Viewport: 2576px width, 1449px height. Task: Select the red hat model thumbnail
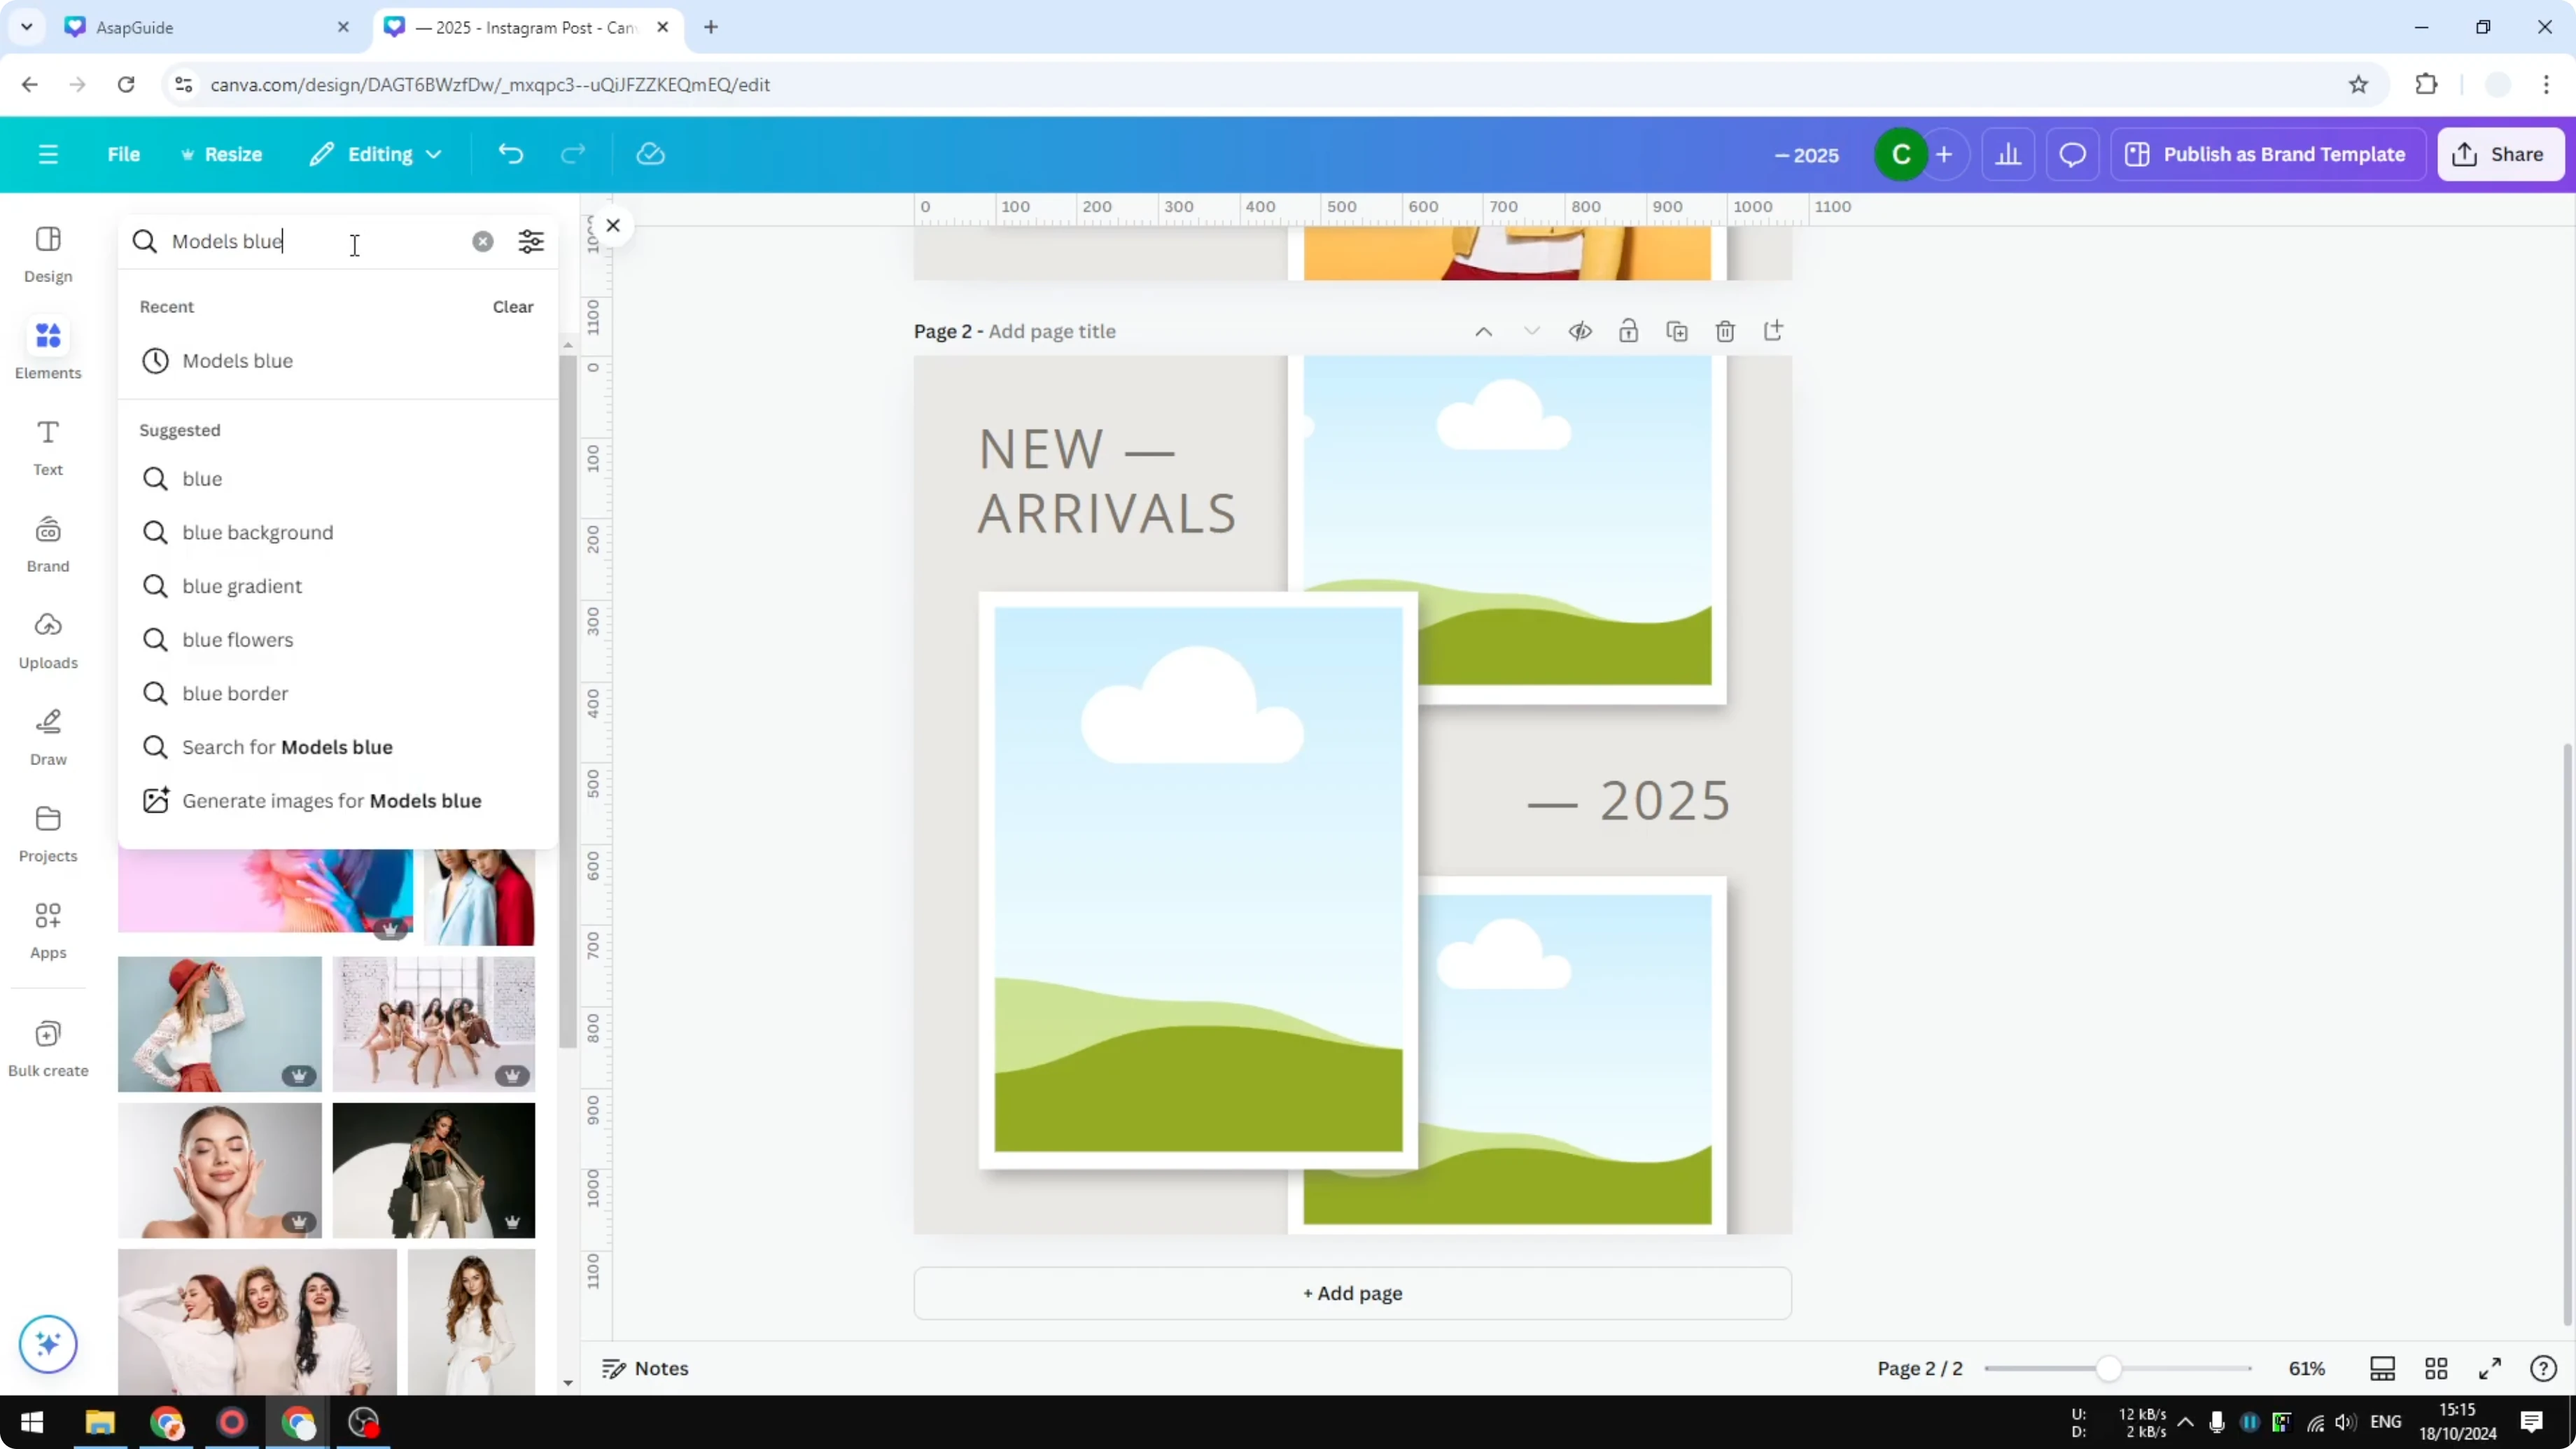coord(219,1022)
